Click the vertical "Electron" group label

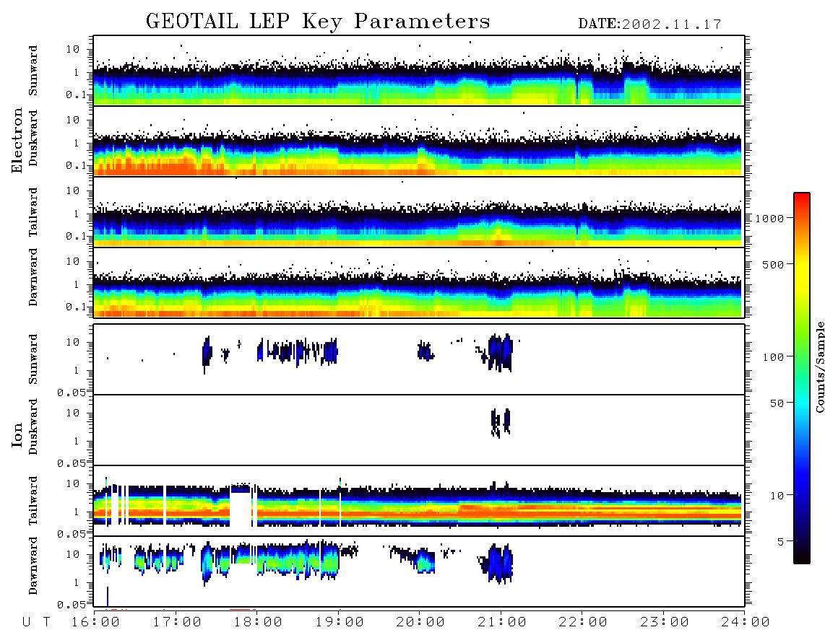17,141
